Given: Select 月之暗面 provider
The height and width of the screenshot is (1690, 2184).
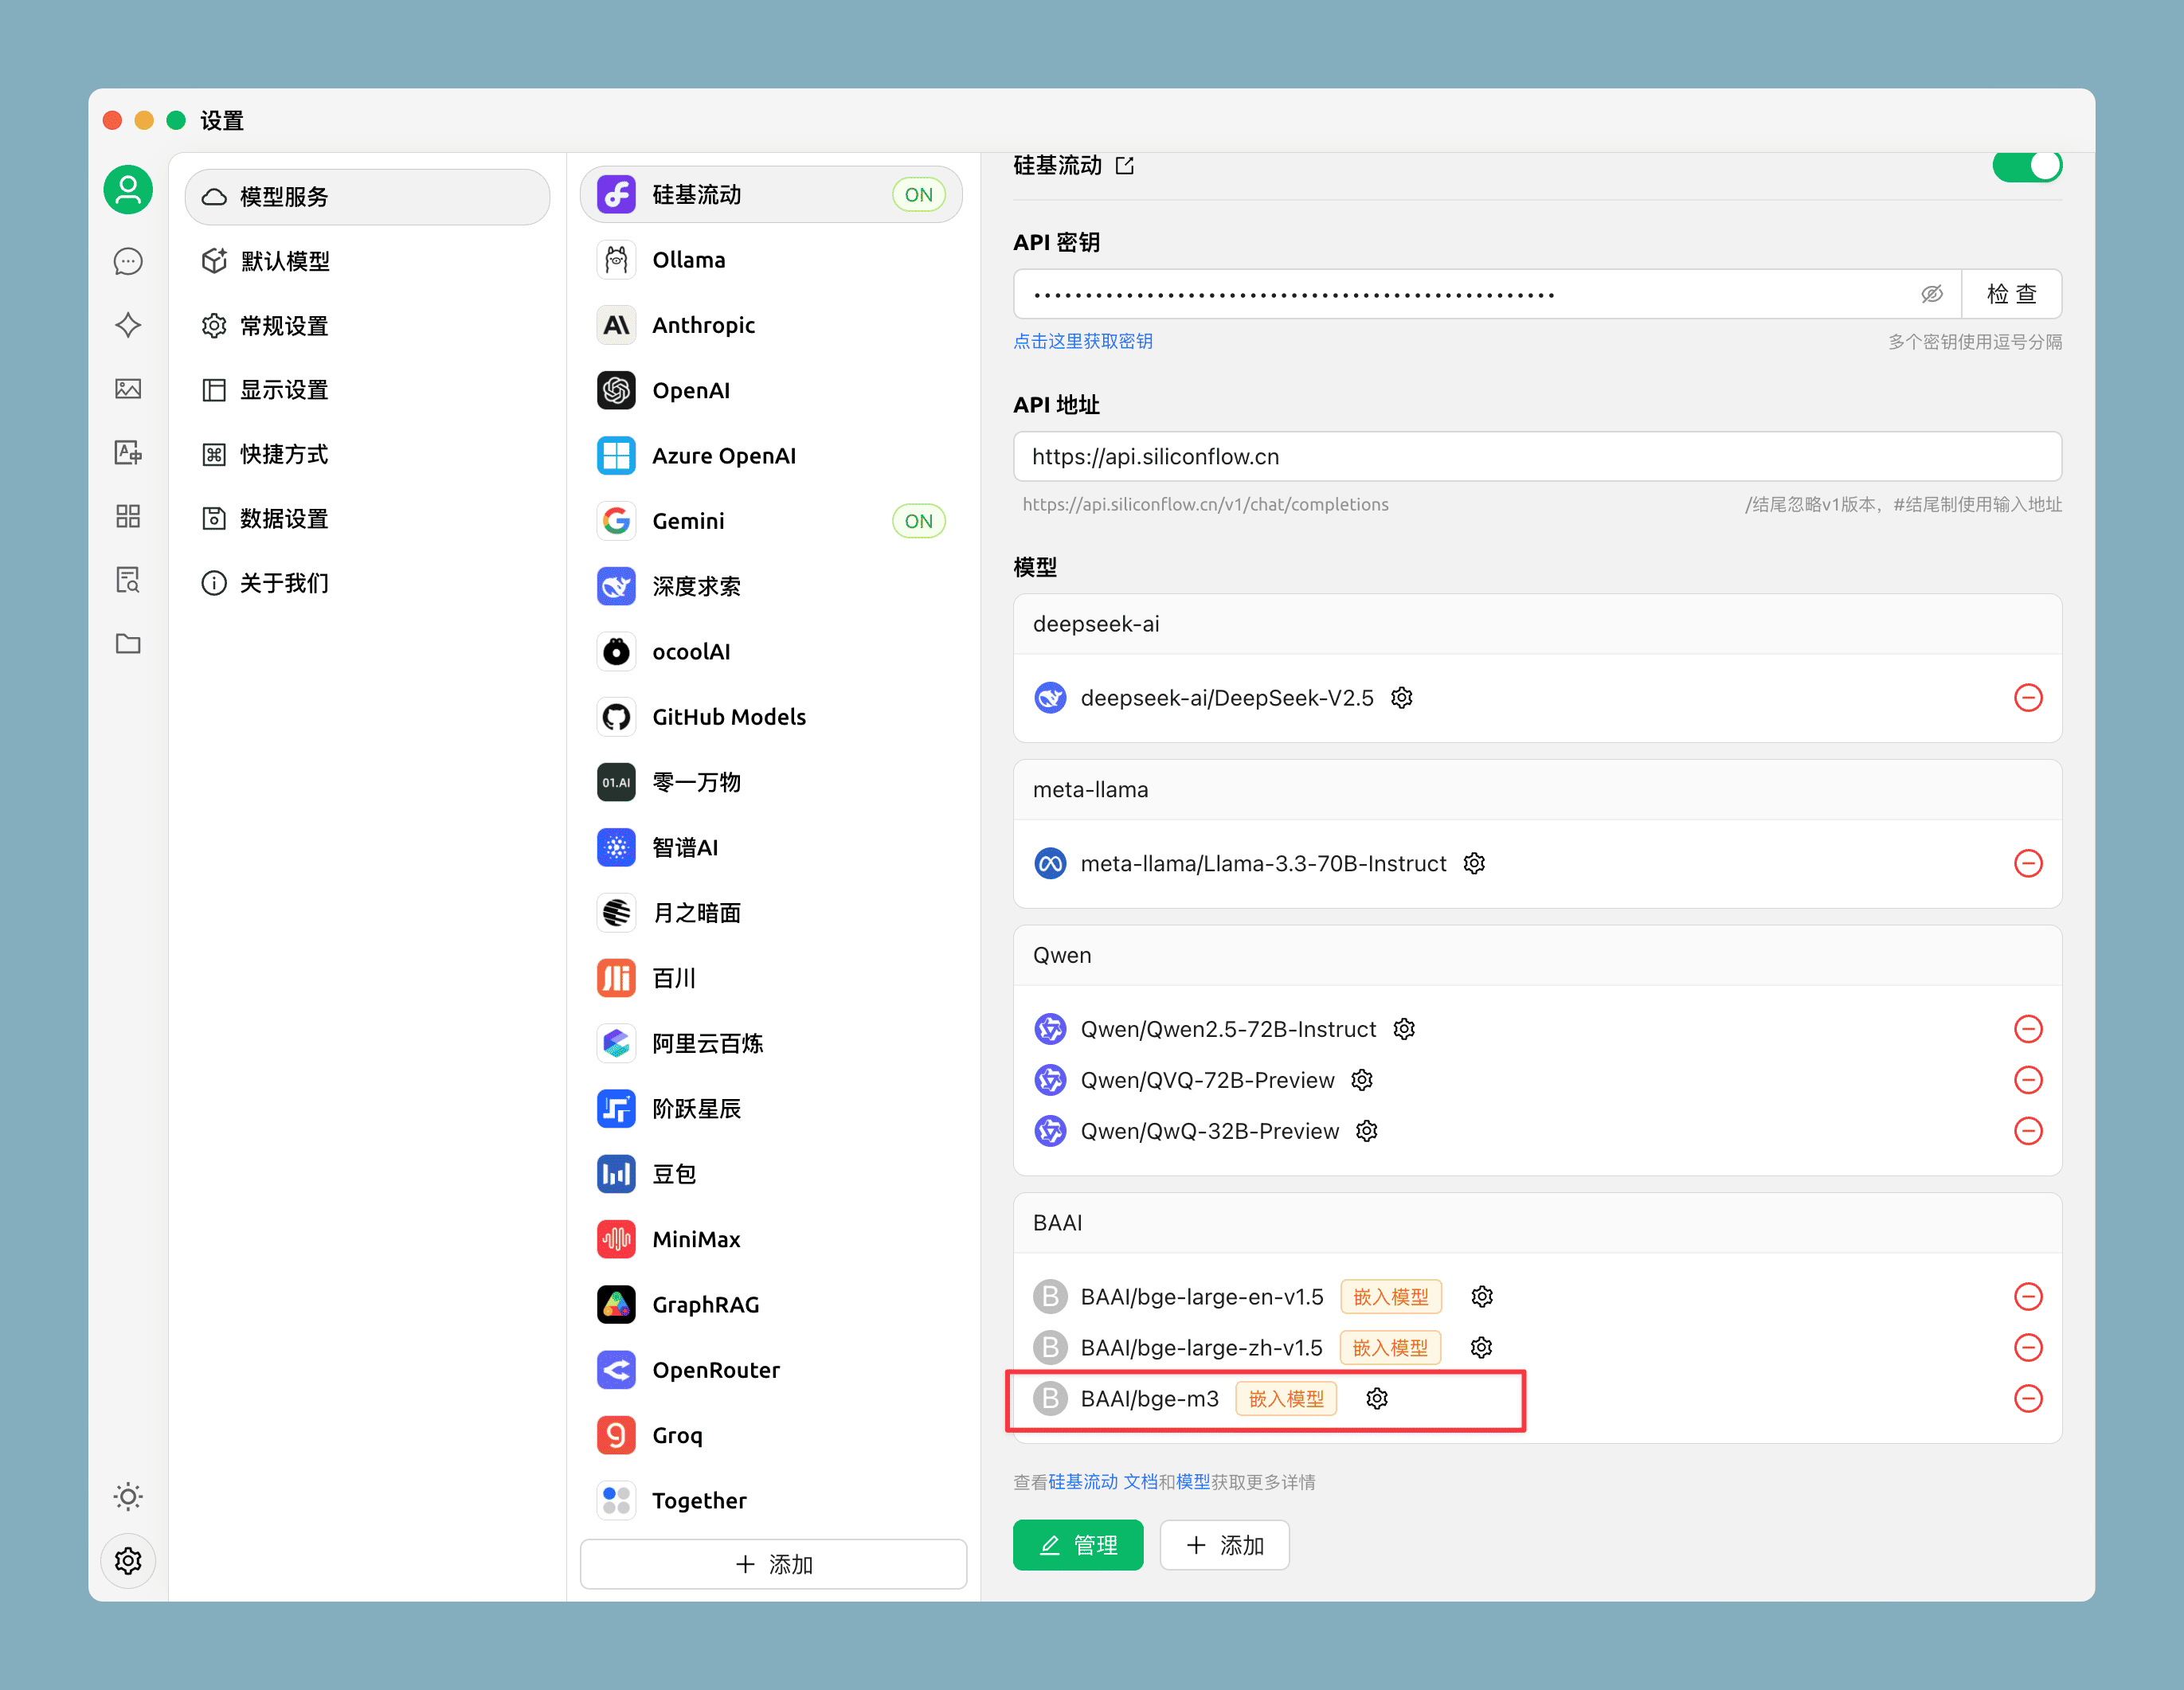Looking at the screenshot, I should [771, 913].
